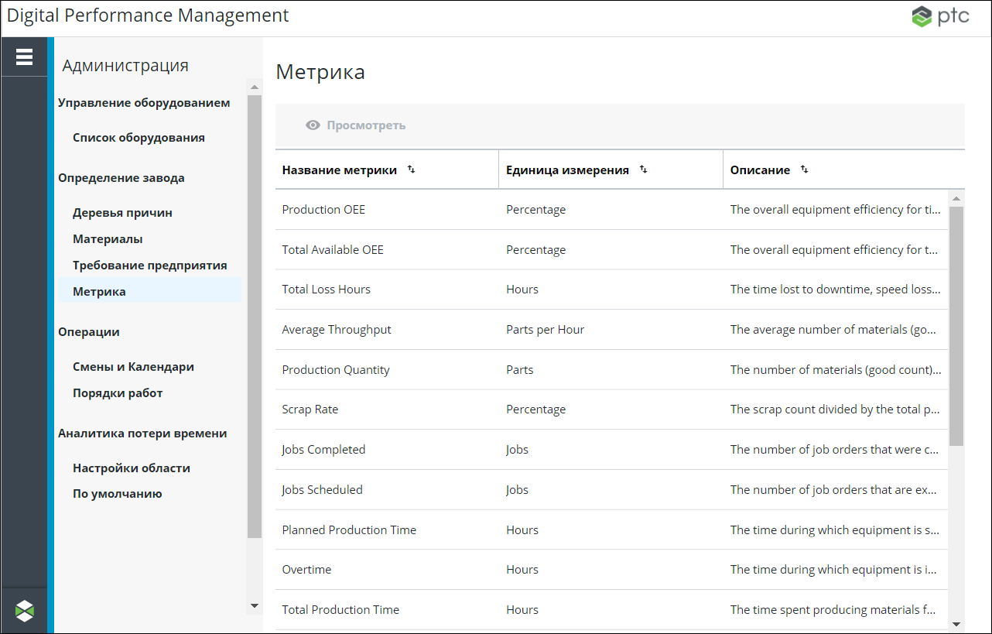The image size is (992, 634).
Task: Go to Порядки работ
Action: [118, 393]
